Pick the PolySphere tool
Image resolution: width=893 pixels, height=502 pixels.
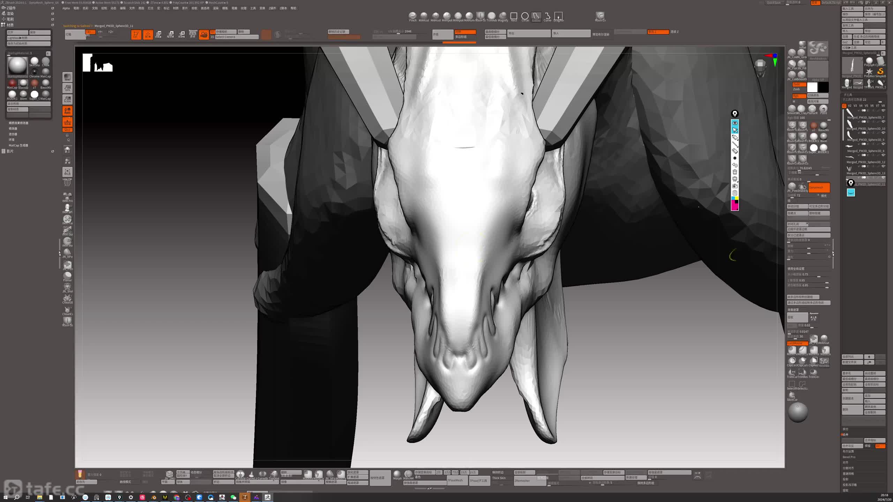(869, 61)
